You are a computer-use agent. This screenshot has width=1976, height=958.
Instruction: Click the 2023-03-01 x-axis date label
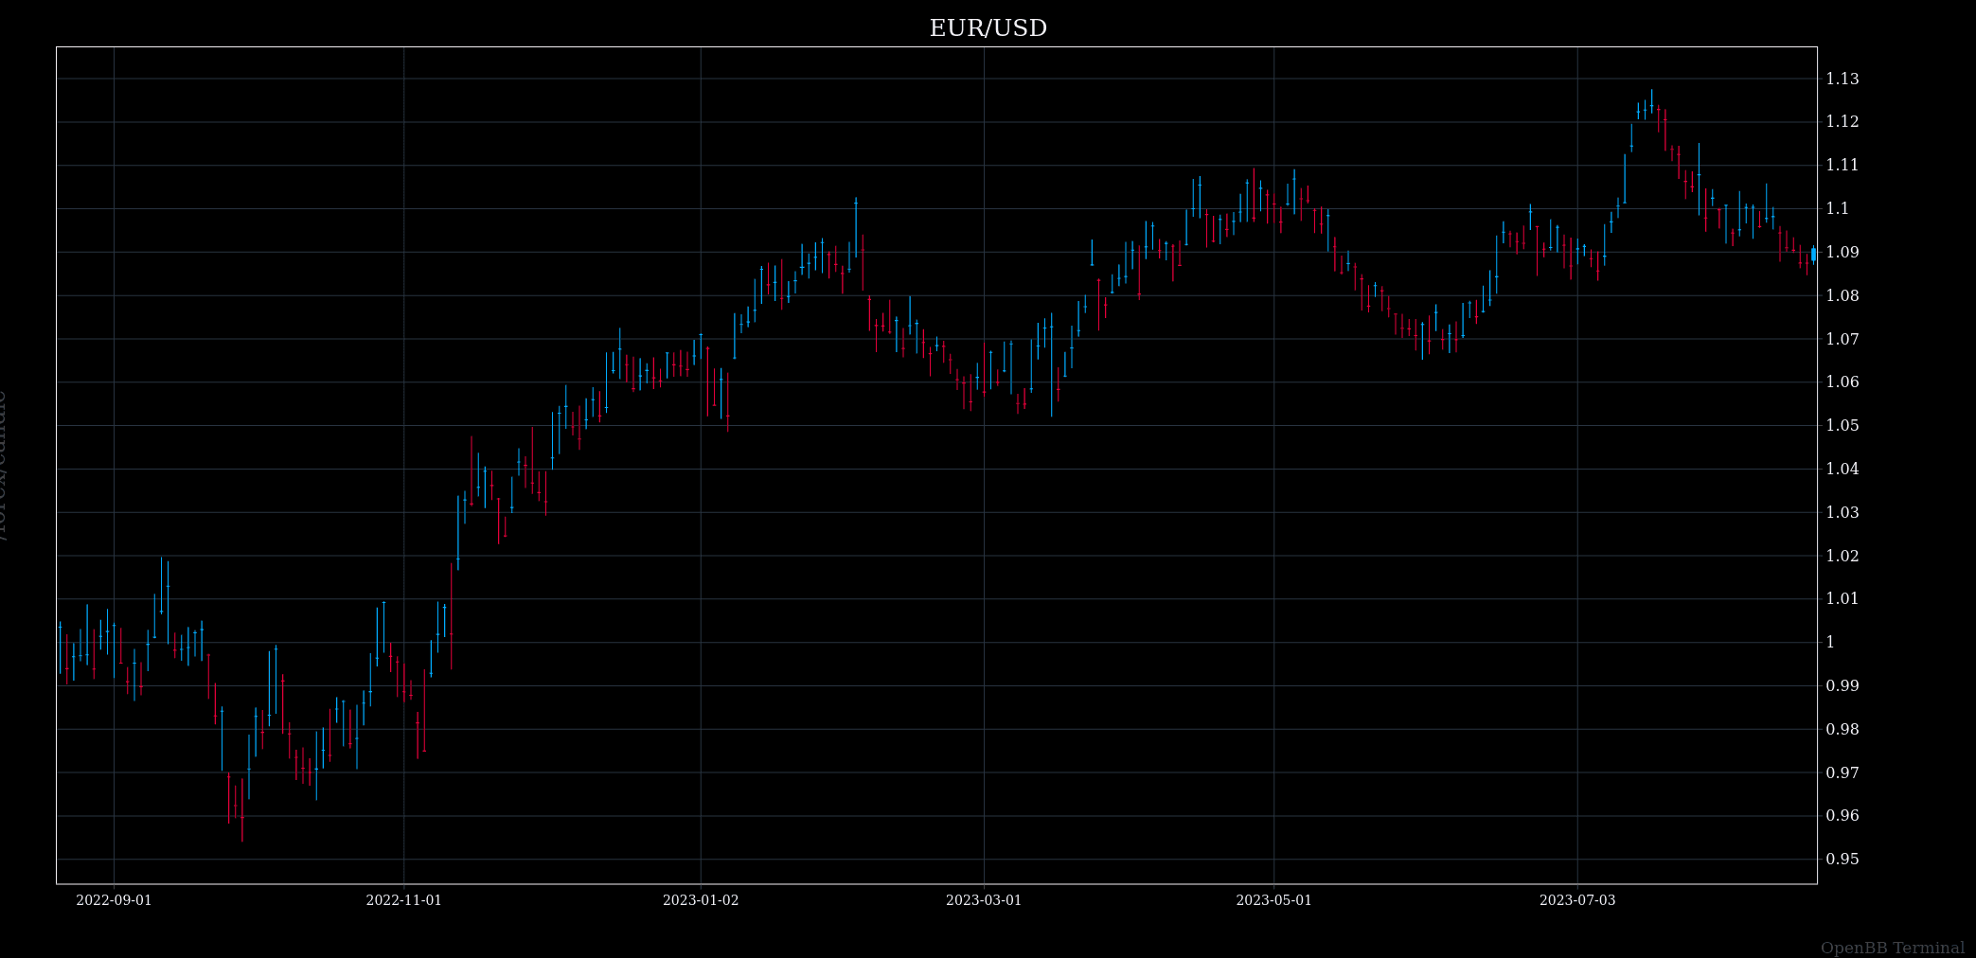(984, 900)
